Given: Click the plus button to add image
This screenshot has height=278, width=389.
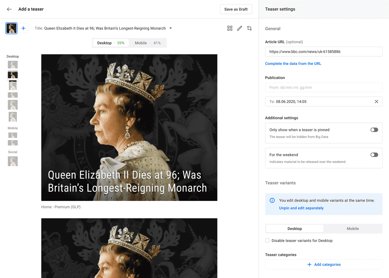Looking at the screenshot, I should pos(23,28).
